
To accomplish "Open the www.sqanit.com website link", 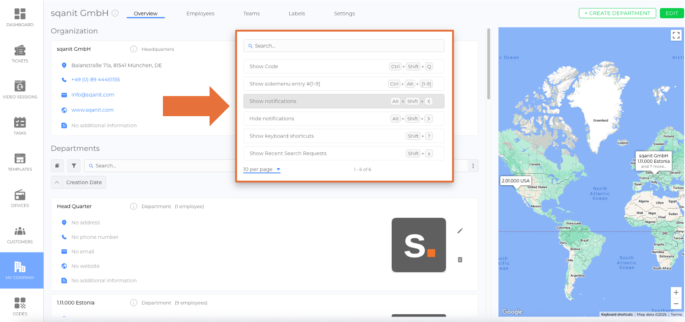I will [x=92, y=110].
